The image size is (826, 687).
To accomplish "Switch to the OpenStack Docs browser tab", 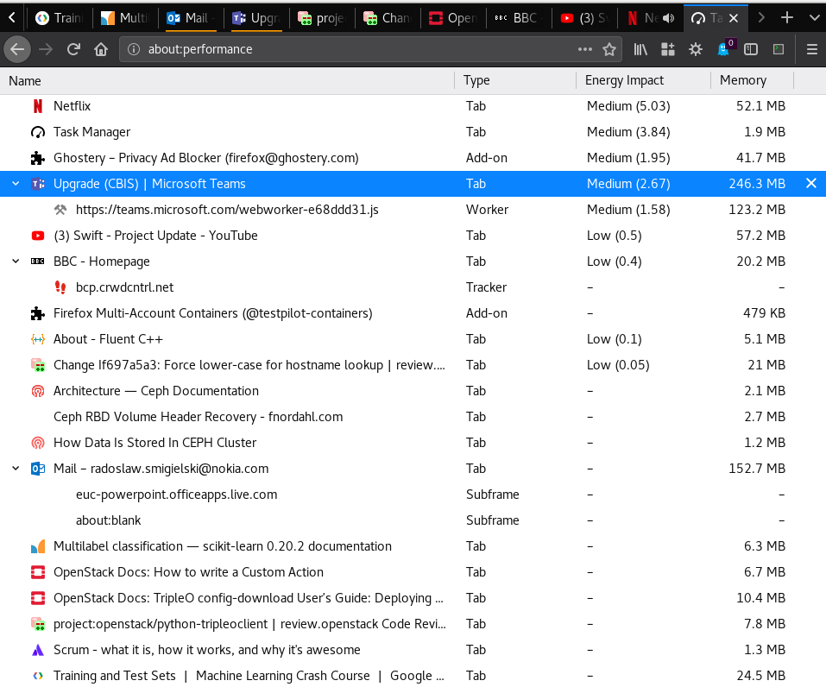I will [453, 18].
